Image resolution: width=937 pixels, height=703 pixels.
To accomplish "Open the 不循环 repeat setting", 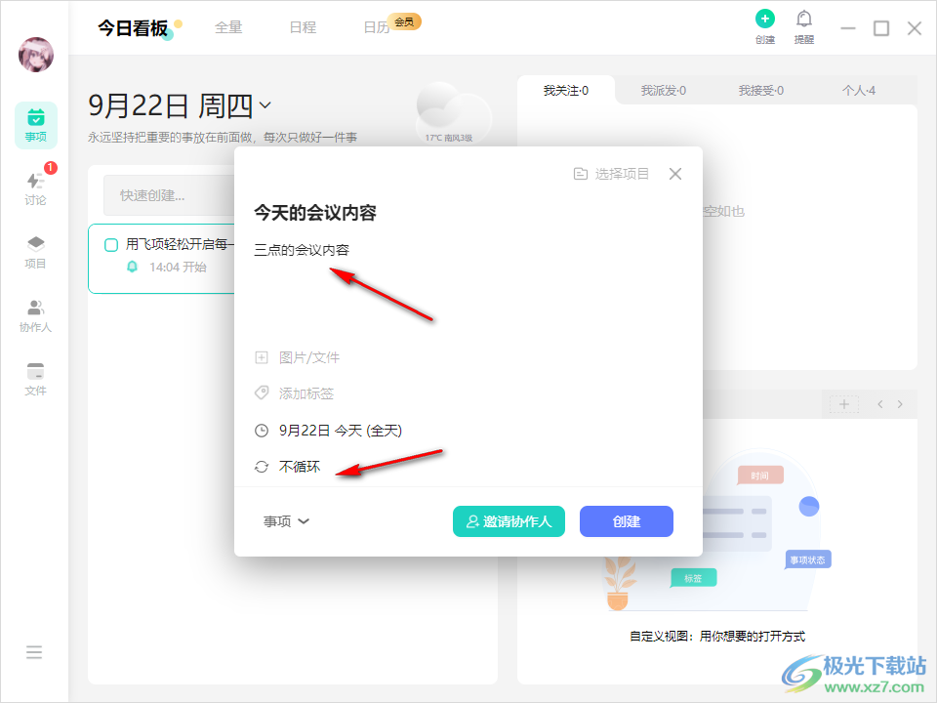I will 300,467.
